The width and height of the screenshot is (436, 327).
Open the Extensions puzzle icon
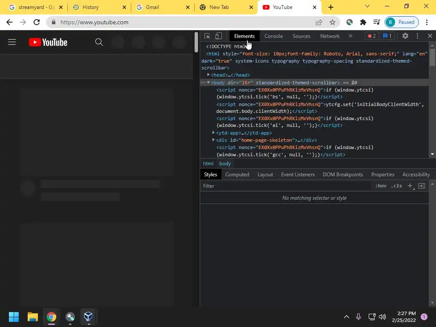[x=363, y=22]
